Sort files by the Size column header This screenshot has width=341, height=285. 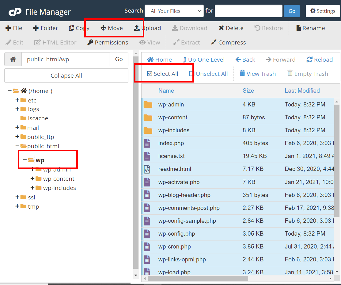(248, 91)
